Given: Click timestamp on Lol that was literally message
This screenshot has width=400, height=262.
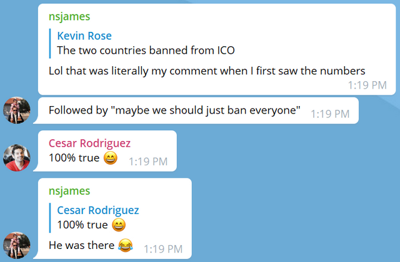Looking at the screenshot, I should pyautogui.click(x=367, y=85).
